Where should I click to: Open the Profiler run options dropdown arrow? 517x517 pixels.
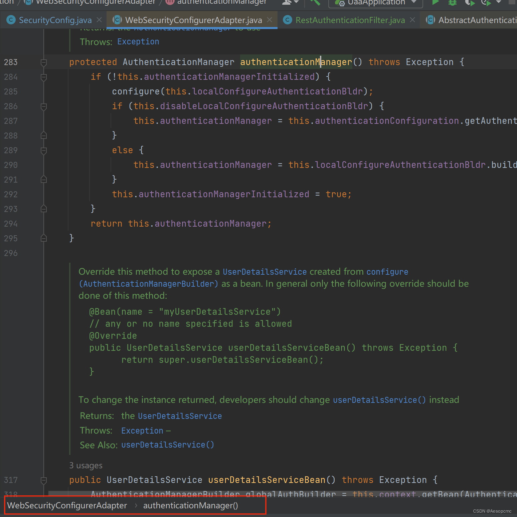point(499,2)
